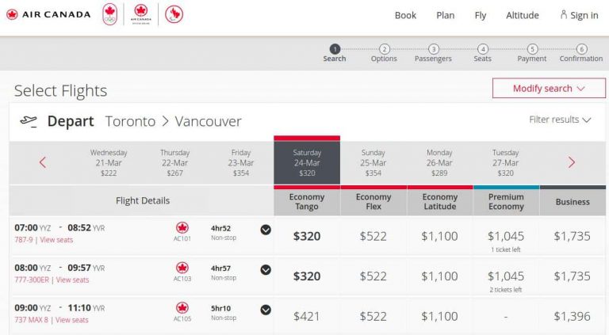View seats for the 787-9 flight
This screenshot has height=335, width=609.
tap(56, 240)
